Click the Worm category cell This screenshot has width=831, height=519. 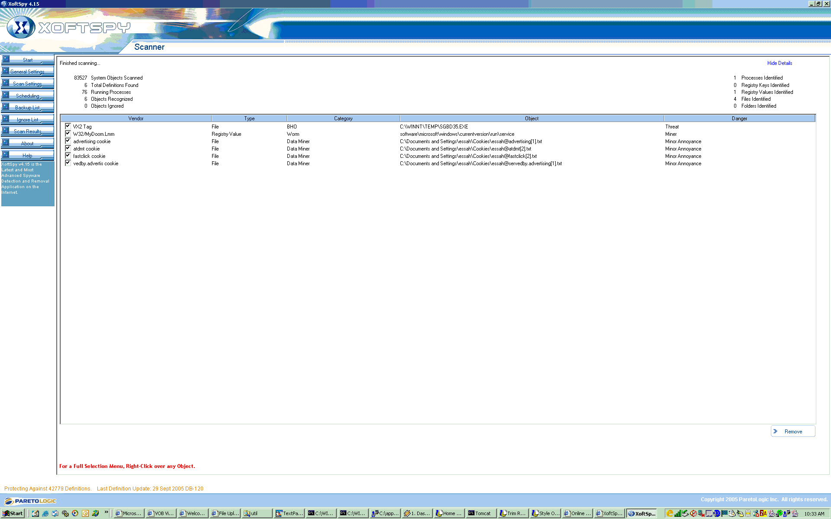point(293,134)
